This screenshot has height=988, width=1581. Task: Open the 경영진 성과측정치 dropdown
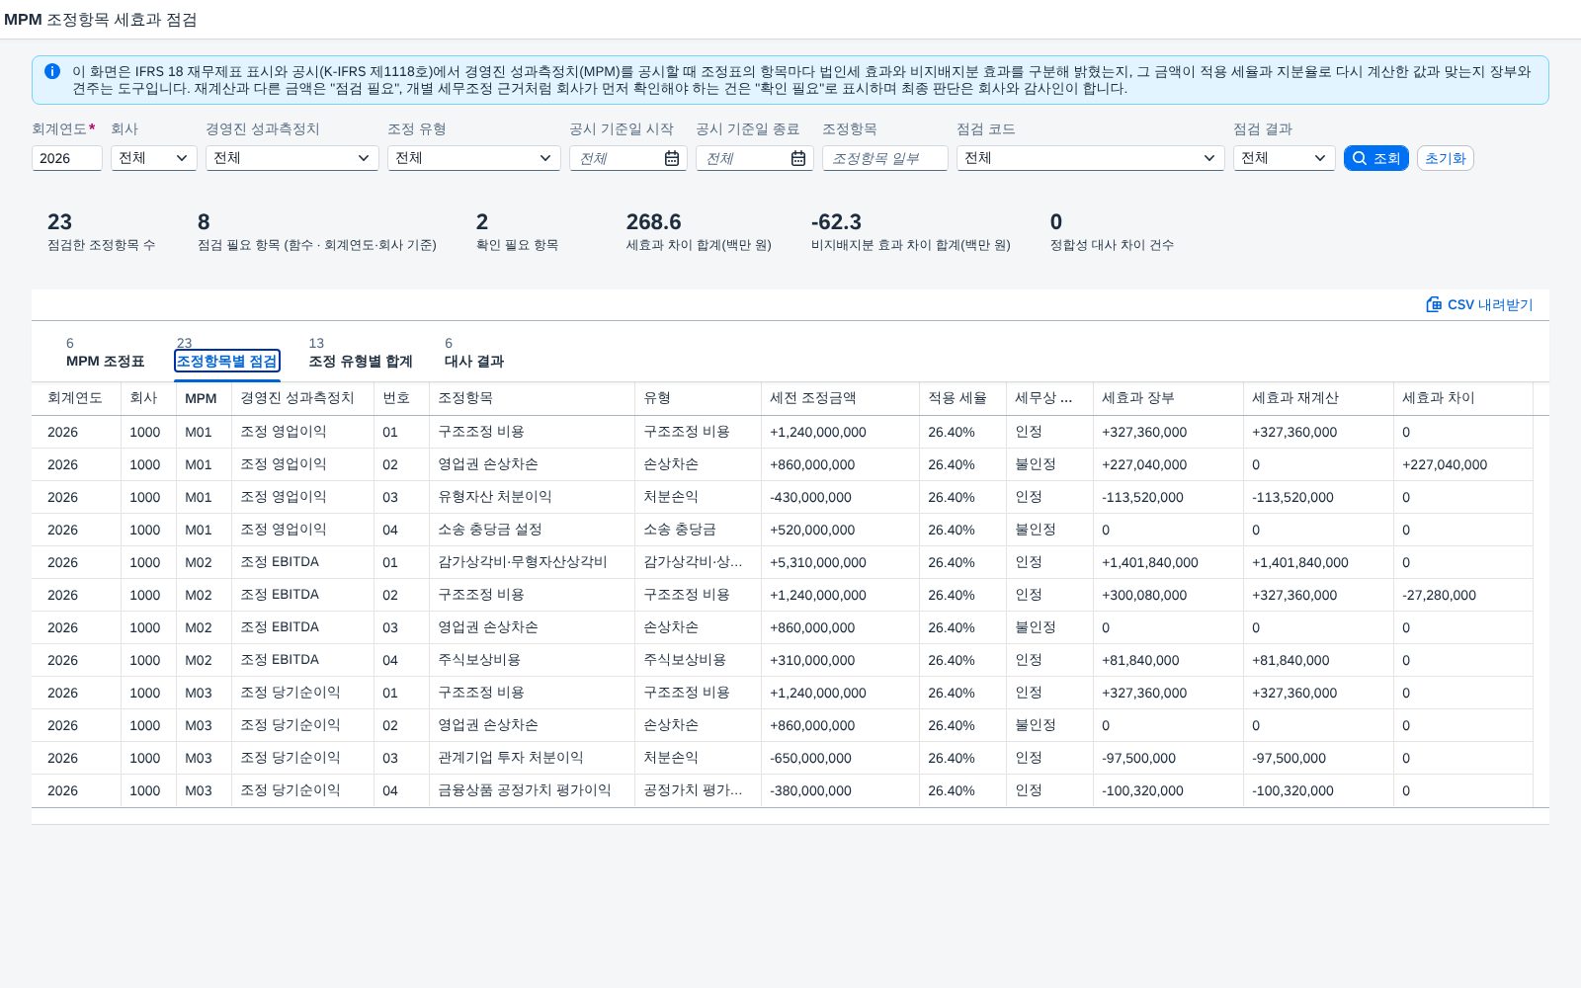pyautogui.click(x=292, y=158)
